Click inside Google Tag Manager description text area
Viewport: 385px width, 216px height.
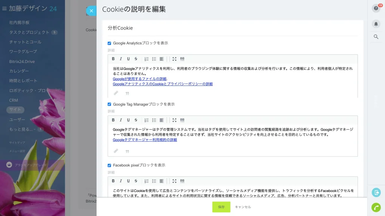pyautogui.click(x=232, y=135)
